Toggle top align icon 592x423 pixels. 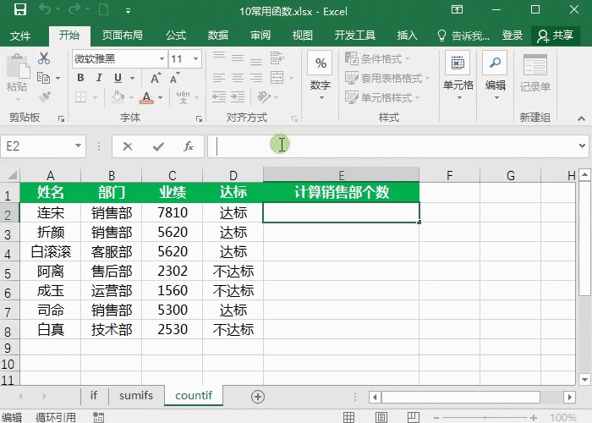(x=219, y=57)
